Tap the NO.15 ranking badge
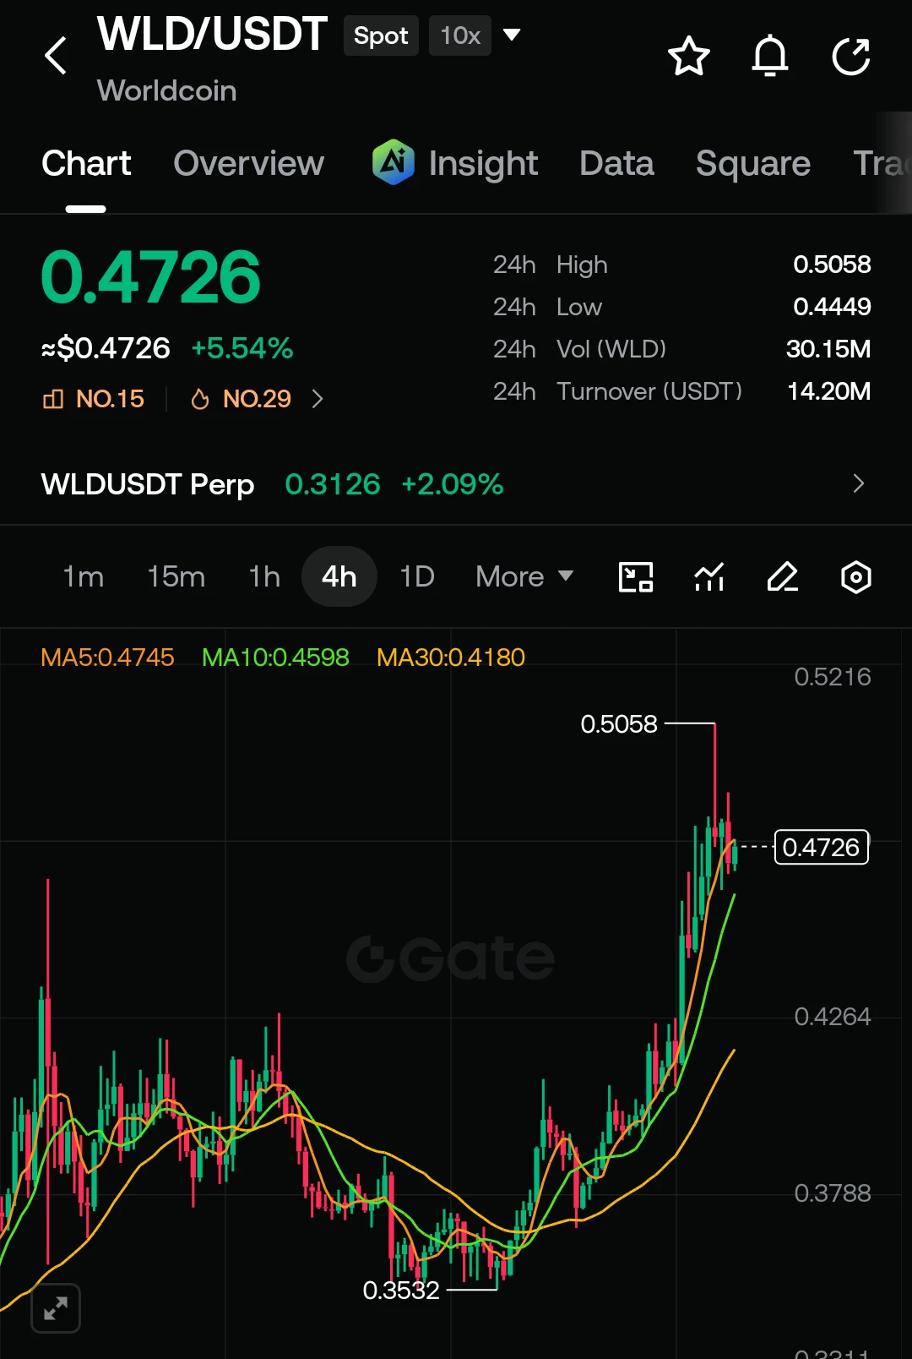 94,399
